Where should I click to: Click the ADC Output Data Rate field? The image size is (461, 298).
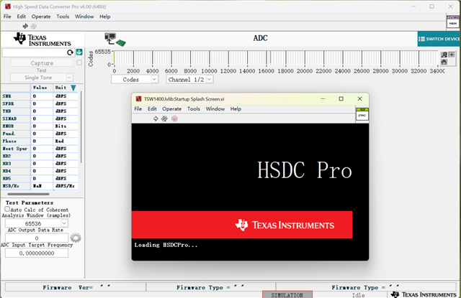[x=37, y=238]
